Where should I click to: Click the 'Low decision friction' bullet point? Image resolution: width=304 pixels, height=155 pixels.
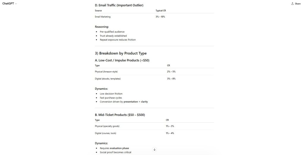(x=111, y=94)
